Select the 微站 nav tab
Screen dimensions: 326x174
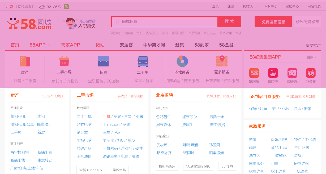point(100,45)
